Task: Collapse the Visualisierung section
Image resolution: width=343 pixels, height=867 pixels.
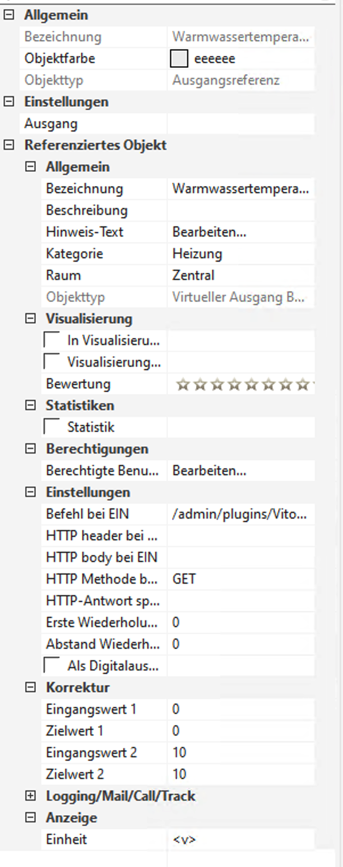Action: (31, 319)
